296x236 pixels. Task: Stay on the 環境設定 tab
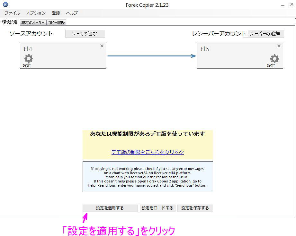(x=10, y=22)
